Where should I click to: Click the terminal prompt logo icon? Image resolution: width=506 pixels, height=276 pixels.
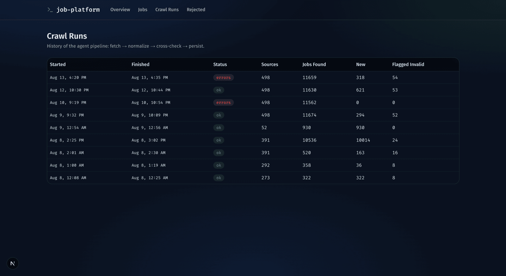(50, 10)
